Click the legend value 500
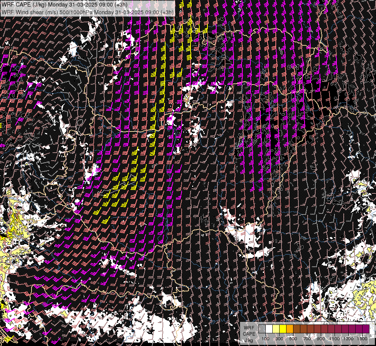 coord(293,339)
